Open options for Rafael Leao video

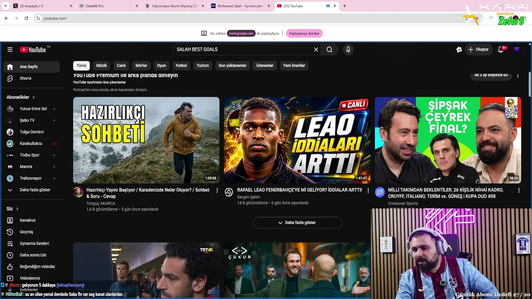pyautogui.click(x=368, y=190)
